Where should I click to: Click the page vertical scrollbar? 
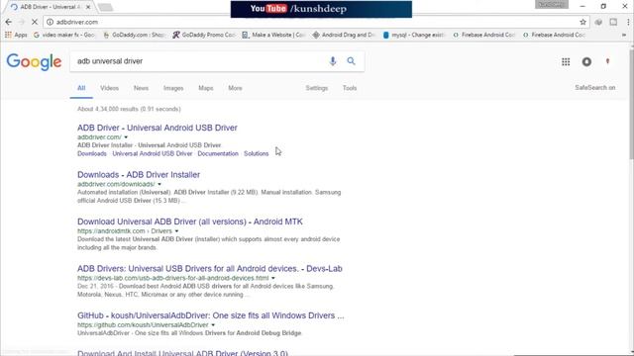pyautogui.click(x=631, y=103)
